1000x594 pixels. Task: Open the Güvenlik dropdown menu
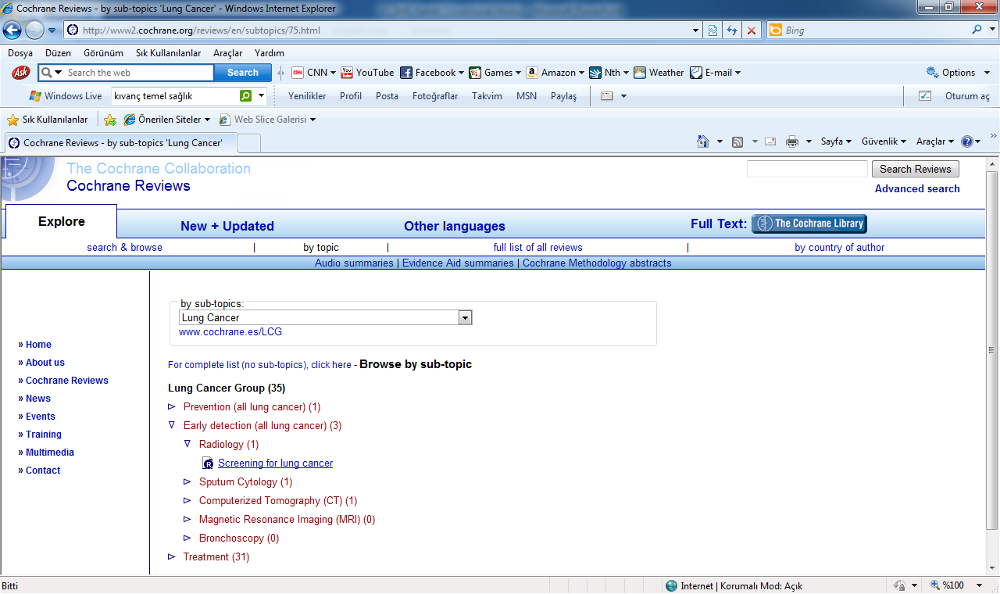coord(884,141)
